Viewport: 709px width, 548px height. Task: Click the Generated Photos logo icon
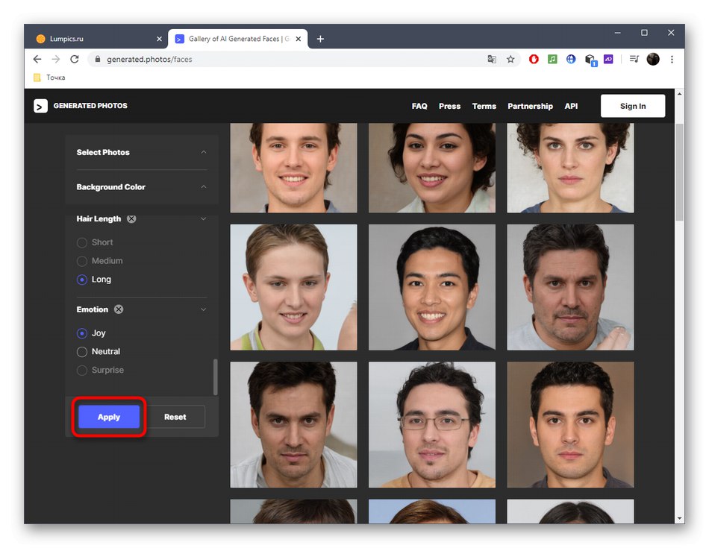tap(40, 106)
